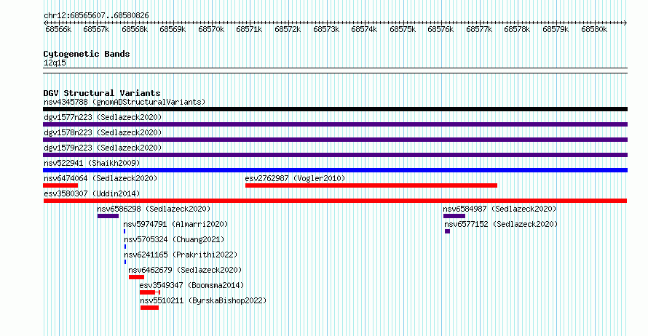The width and height of the screenshot is (648, 336).
Task: Select the purple nsv6584987 variant bar
Action: (x=454, y=216)
